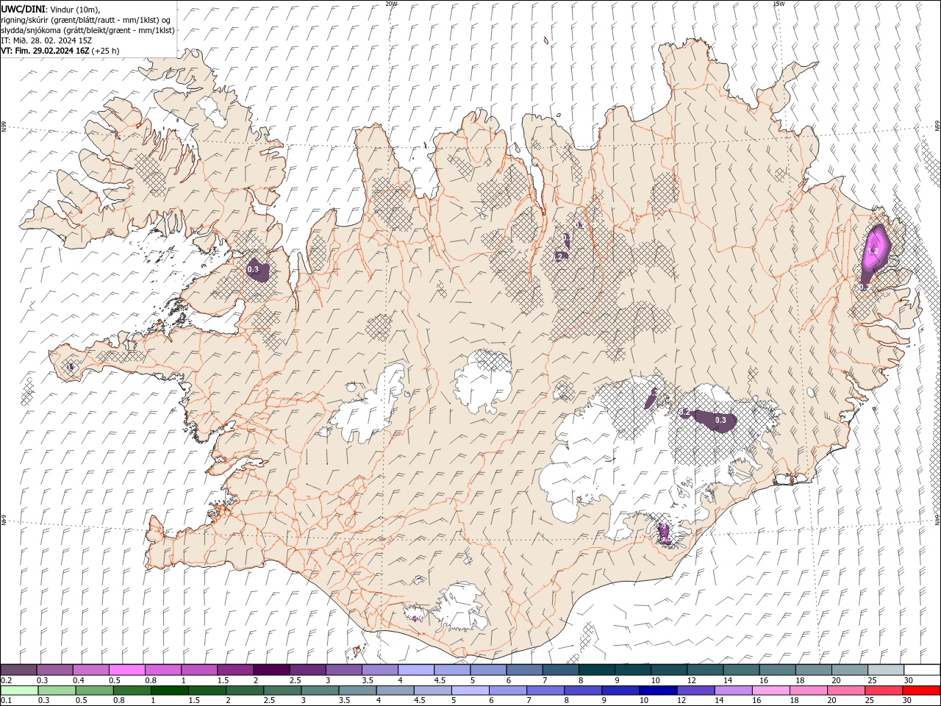Image resolution: width=941 pixels, height=706 pixels.
Task: Click the '0.3' label on the western purple patch
Action: (x=253, y=270)
